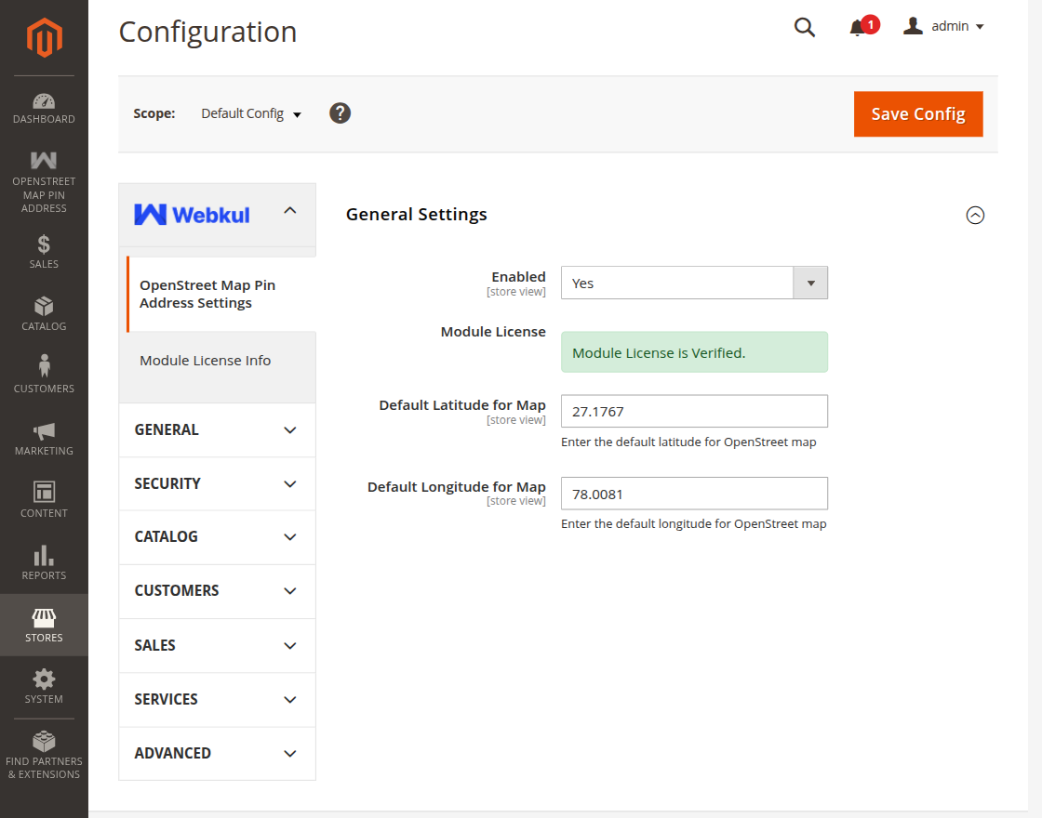1042x818 pixels.
Task: Expand the SALES config section
Action: pos(218,645)
